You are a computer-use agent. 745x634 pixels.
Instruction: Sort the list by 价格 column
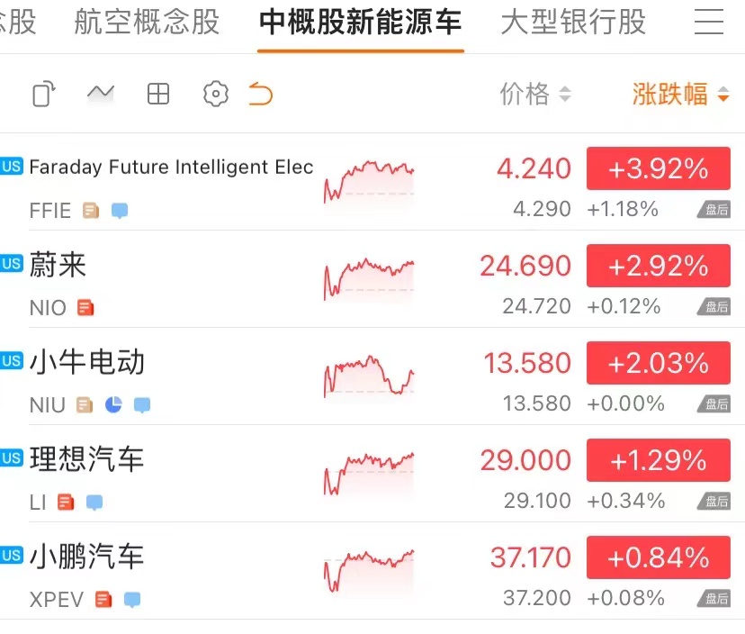pos(534,94)
